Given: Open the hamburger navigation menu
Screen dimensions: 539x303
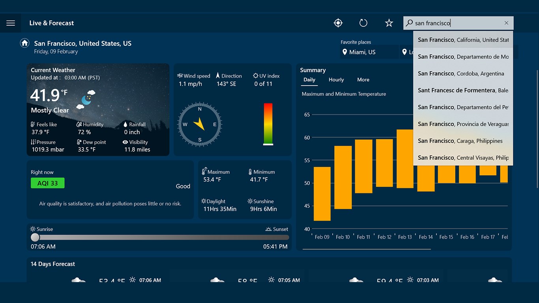Looking at the screenshot, I should click(x=11, y=22).
